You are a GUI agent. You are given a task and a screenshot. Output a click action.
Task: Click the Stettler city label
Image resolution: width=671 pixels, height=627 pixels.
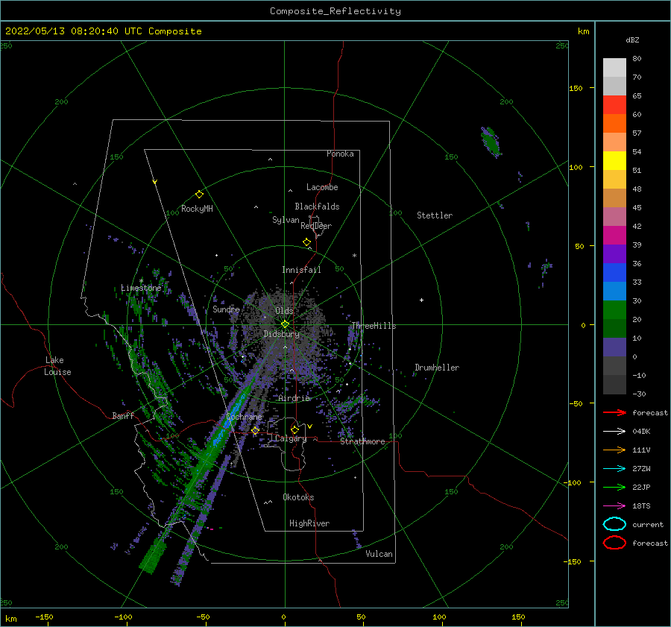[x=435, y=215]
